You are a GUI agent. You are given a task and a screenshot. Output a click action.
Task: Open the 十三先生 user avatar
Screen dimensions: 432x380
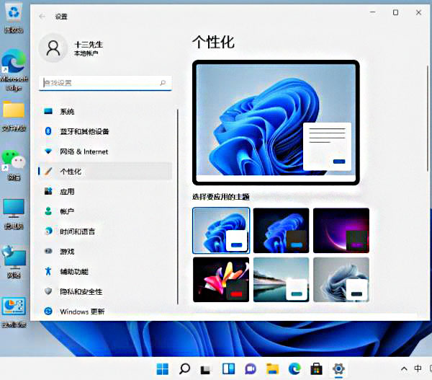pyautogui.click(x=53, y=48)
